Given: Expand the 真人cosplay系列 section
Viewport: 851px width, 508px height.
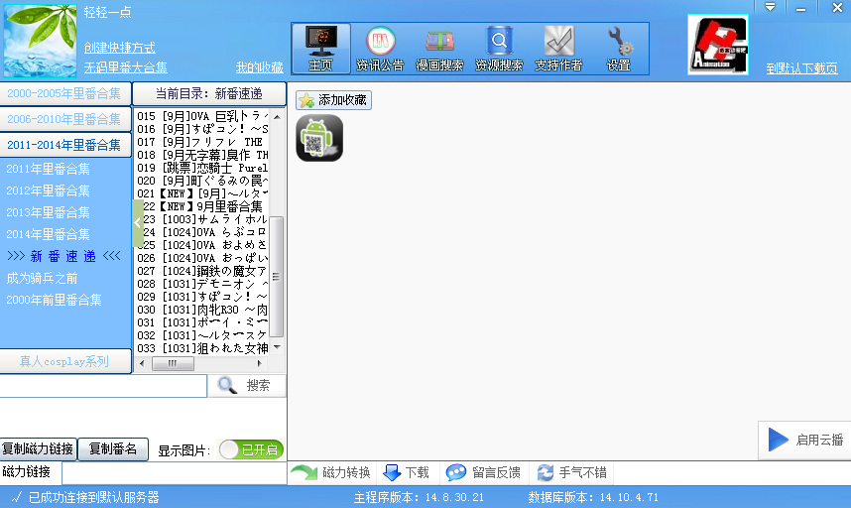Looking at the screenshot, I should tap(64, 361).
